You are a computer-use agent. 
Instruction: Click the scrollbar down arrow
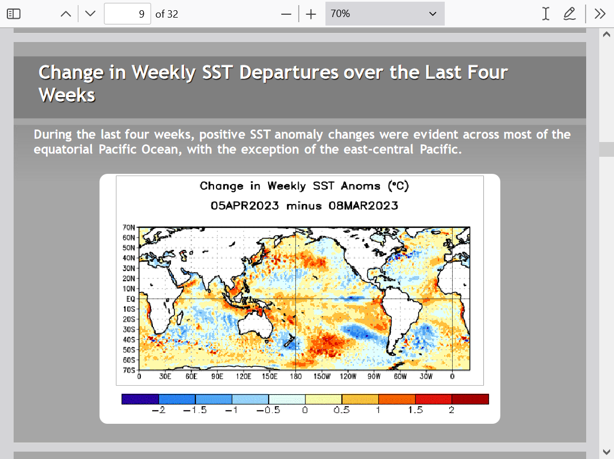(606, 452)
